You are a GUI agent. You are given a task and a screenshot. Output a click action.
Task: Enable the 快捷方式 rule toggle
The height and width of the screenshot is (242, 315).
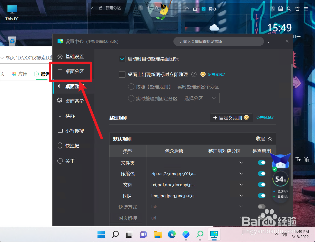[262, 207]
